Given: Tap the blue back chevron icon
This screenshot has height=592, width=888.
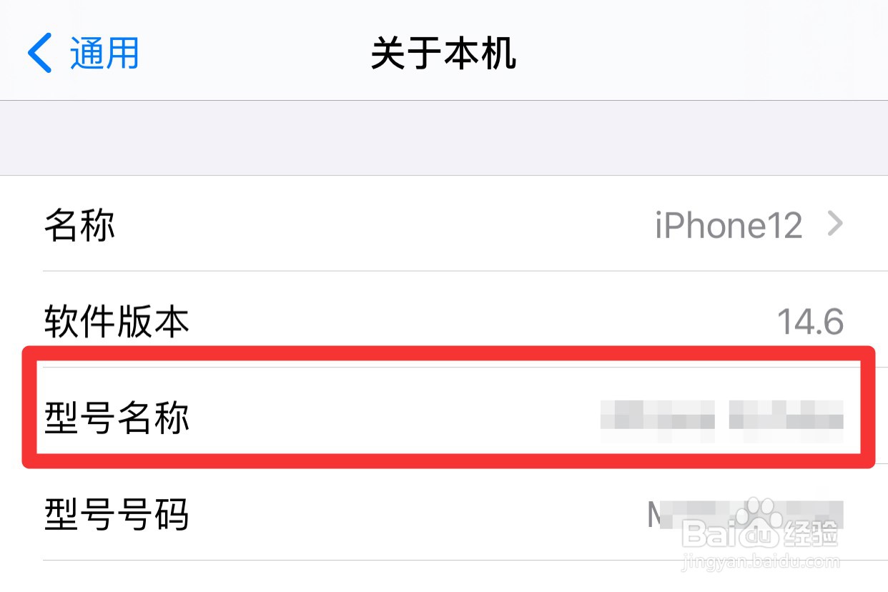Looking at the screenshot, I should (x=40, y=54).
